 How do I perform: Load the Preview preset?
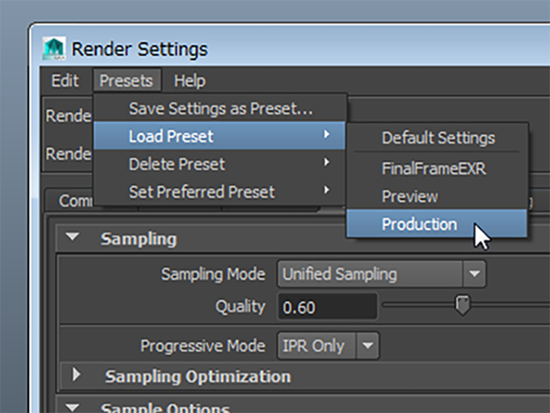click(x=437, y=196)
